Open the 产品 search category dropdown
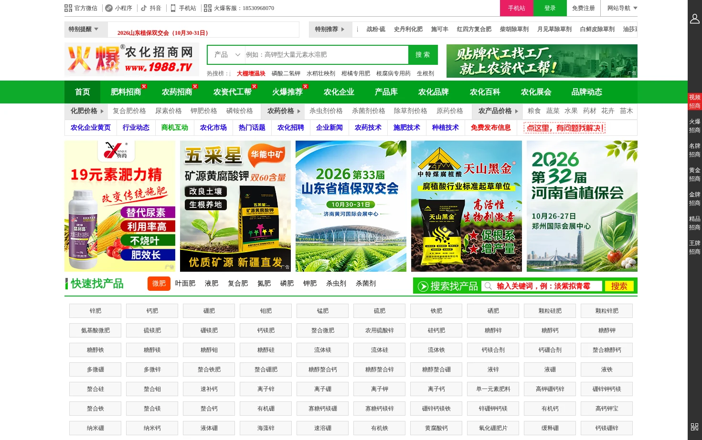This screenshot has height=440, width=702. pos(227,55)
